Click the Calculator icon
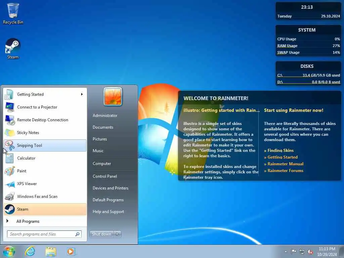The image size is (344, 258). pos(9,158)
